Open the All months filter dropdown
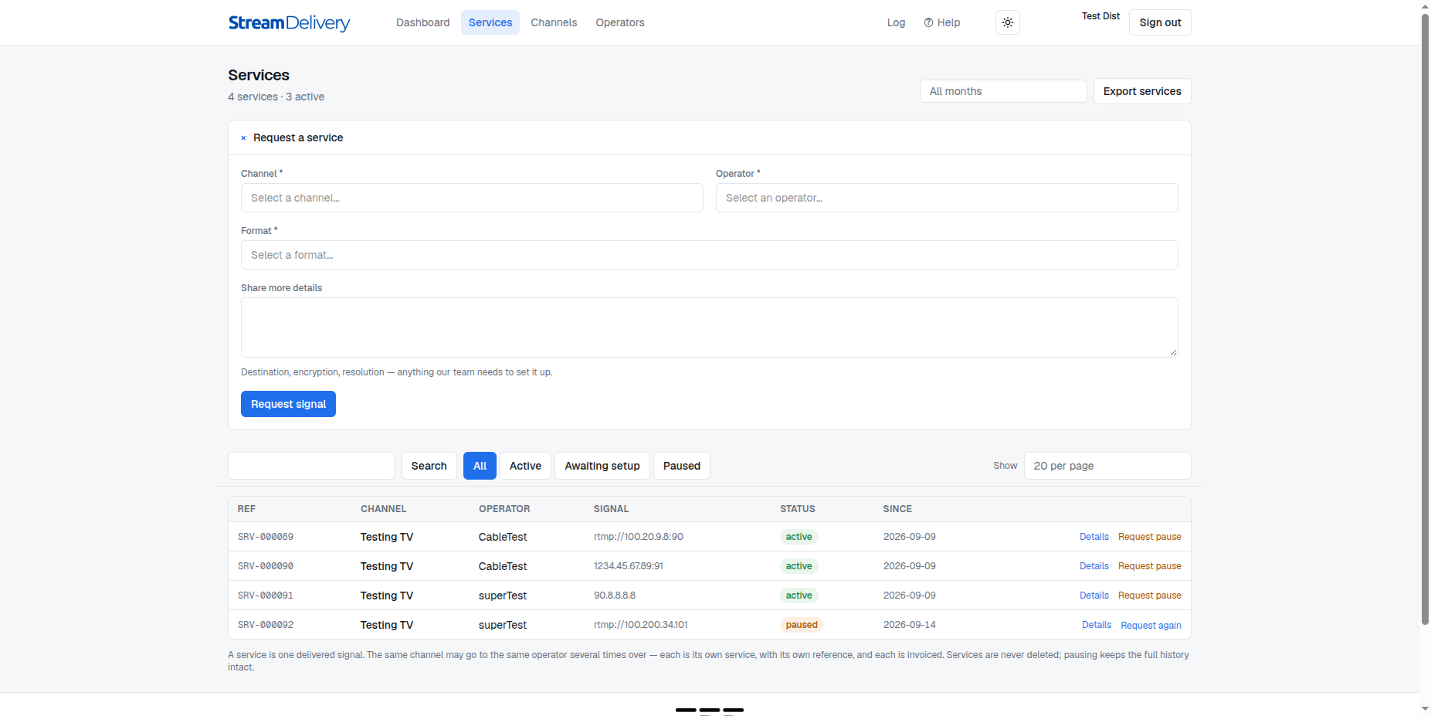The image size is (1431, 716). click(1003, 91)
